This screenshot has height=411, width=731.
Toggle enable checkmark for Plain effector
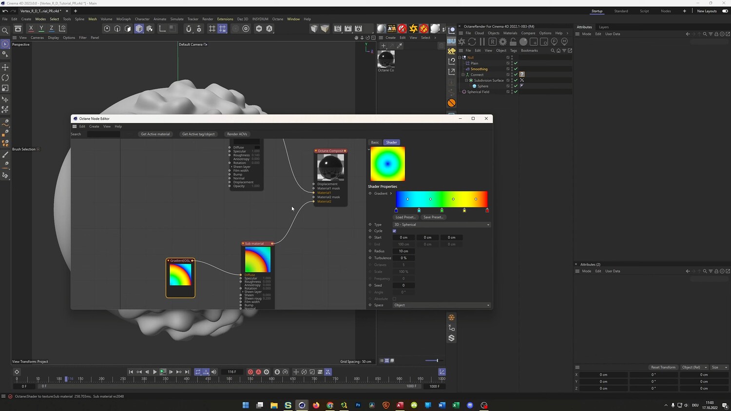[x=516, y=63]
